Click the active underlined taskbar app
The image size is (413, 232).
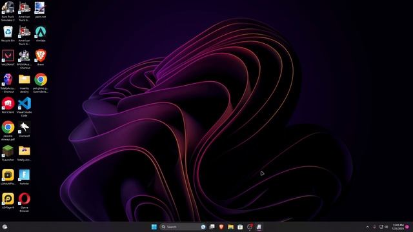[259, 227]
